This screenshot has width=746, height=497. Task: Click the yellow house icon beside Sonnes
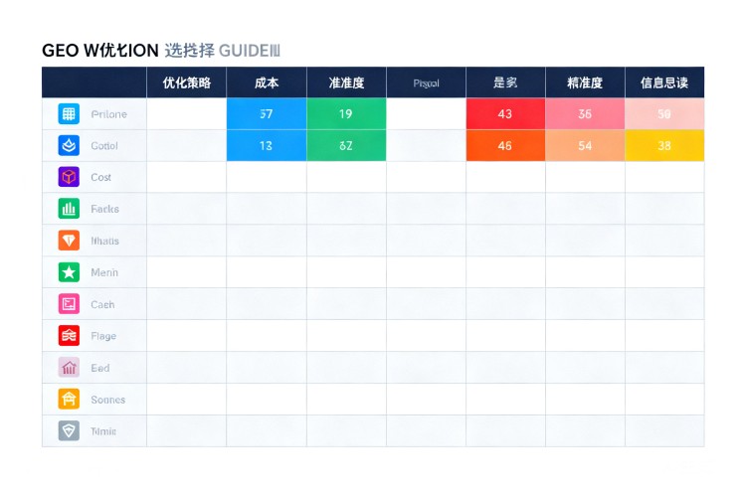69,399
